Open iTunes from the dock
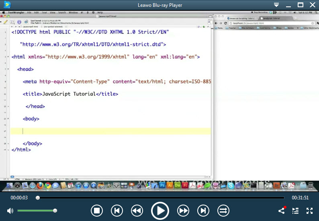This screenshot has height=221, width=319. (78, 185)
